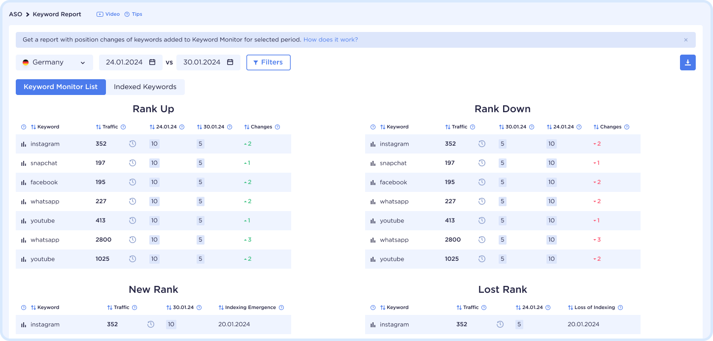
Task: Open the Video tutorial link
Action: tap(108, 14)
